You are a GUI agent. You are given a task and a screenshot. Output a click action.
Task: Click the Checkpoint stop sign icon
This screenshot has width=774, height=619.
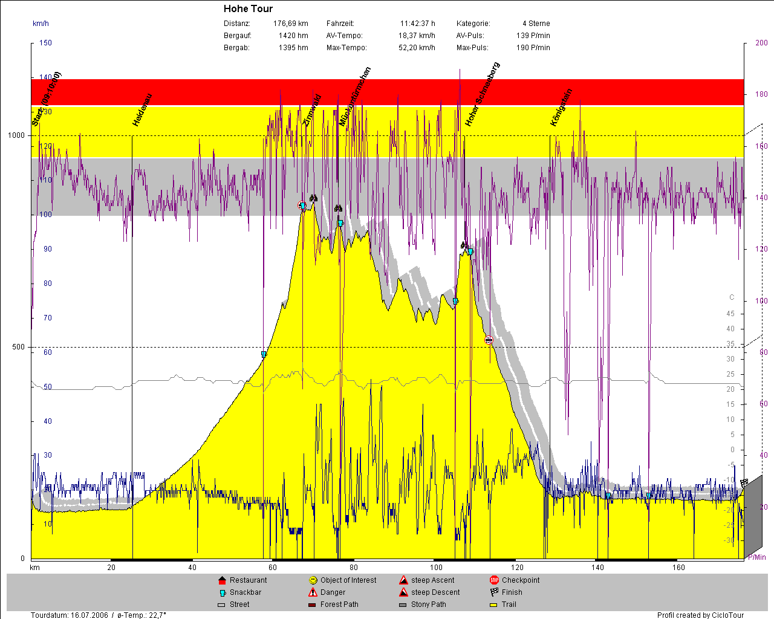(x=494, y=580)
